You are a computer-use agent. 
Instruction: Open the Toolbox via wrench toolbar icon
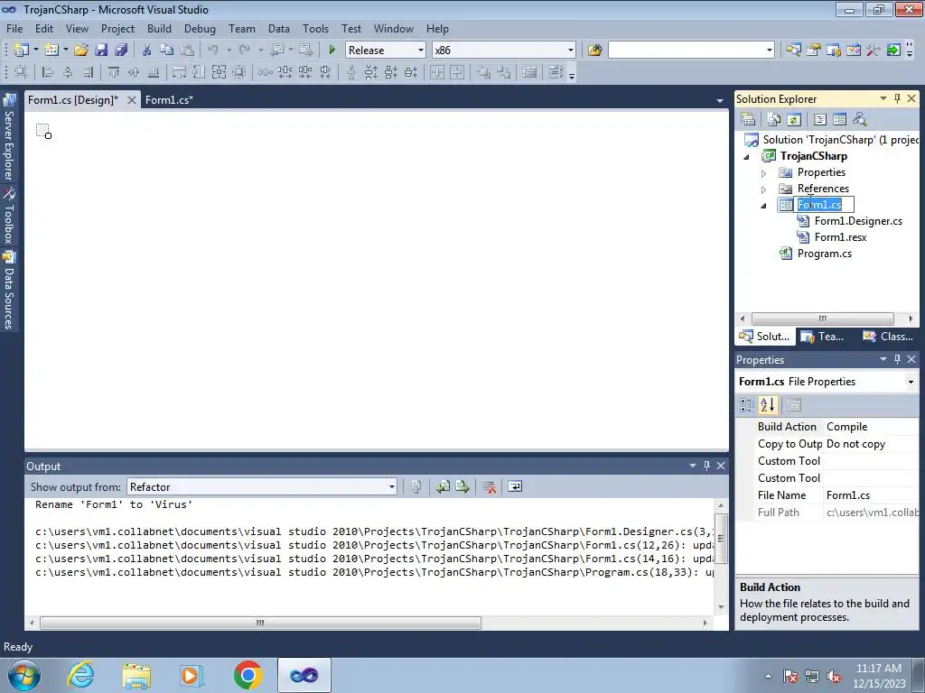pyautogui.click(x=874, y=51)
